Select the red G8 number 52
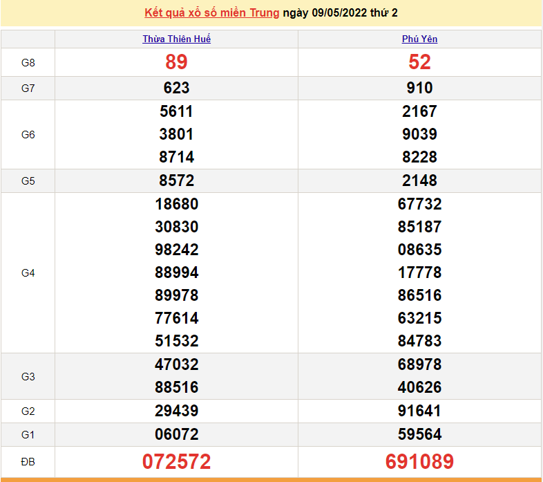The height and width of the screenshot is (482, 543). pyautogui.click(x=419, y=62)
